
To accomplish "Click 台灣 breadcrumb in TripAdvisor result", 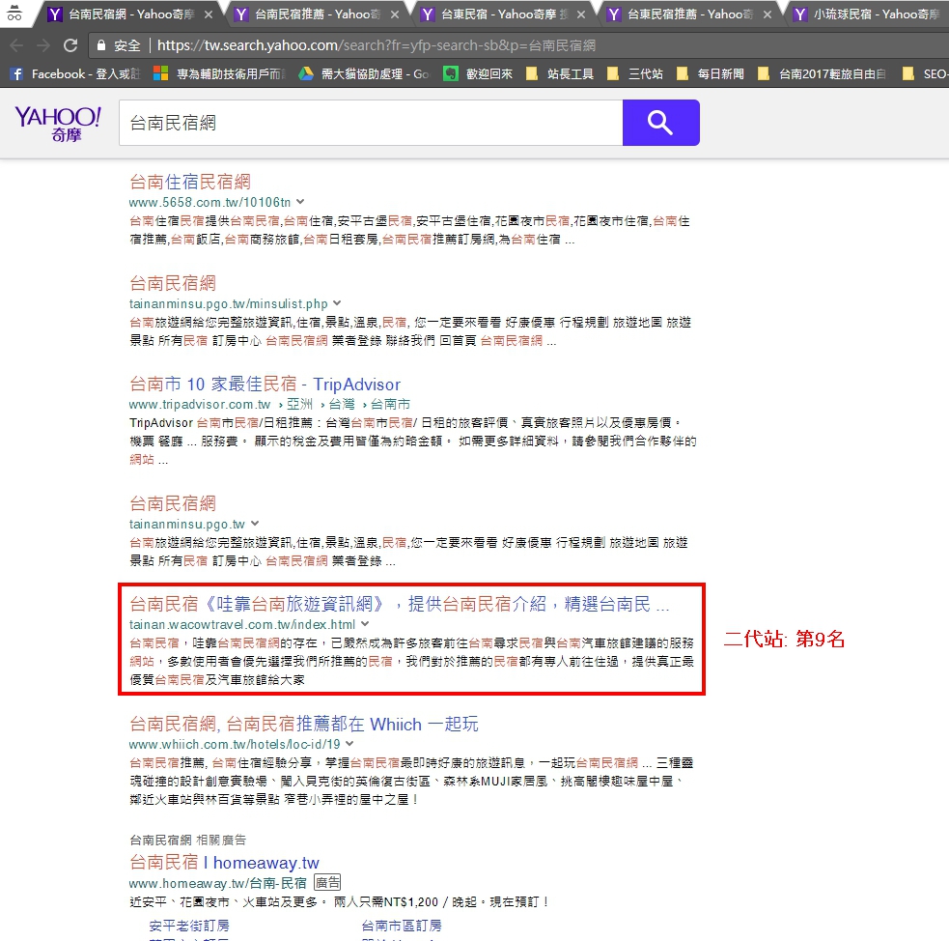I will click(x=342, y=404).
